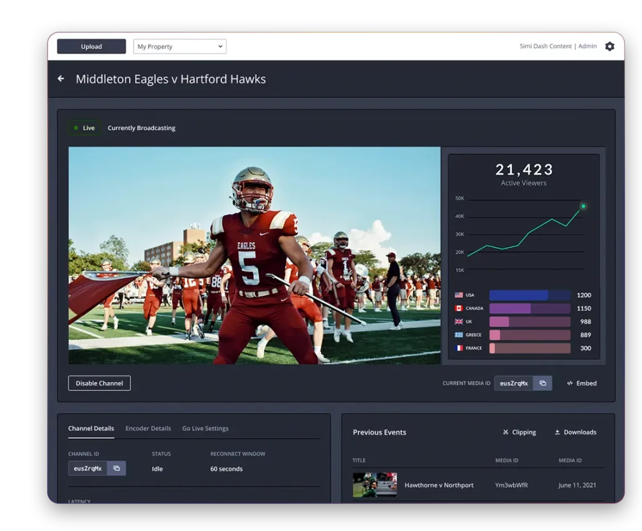Click the Live status badge

point(85,128)
